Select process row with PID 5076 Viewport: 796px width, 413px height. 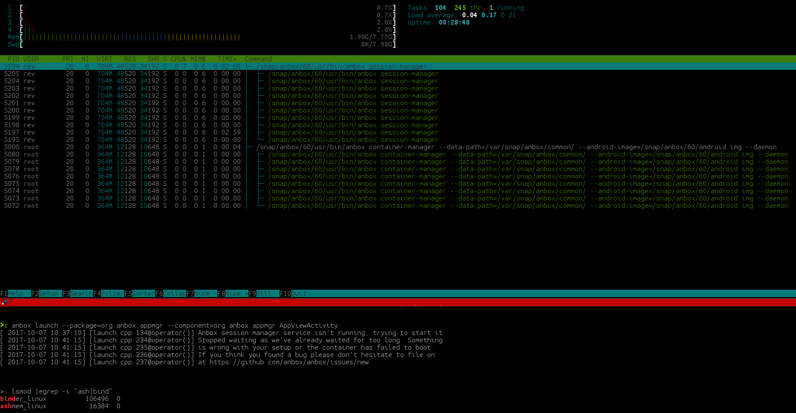398,176
